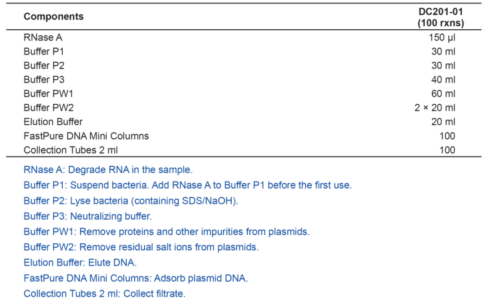Viewport: 487px width, 300px height.
Task: Click the Elution Buffer table entry
Action: pyautogui.click(x=53, y=122)
